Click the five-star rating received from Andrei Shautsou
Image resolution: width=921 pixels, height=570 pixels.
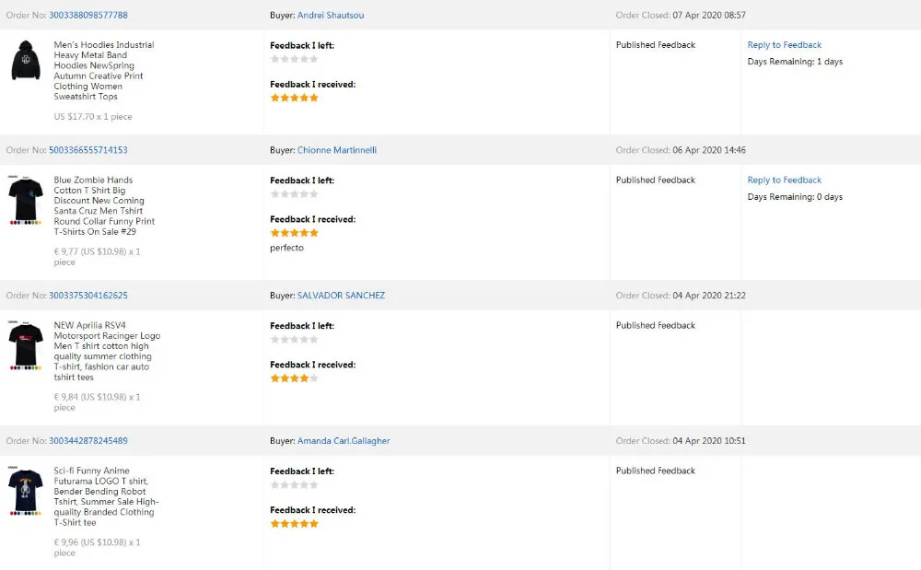(294, 98)
